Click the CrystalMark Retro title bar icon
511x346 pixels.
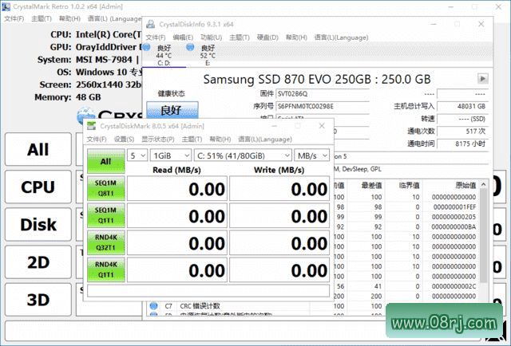click(7, 6)
